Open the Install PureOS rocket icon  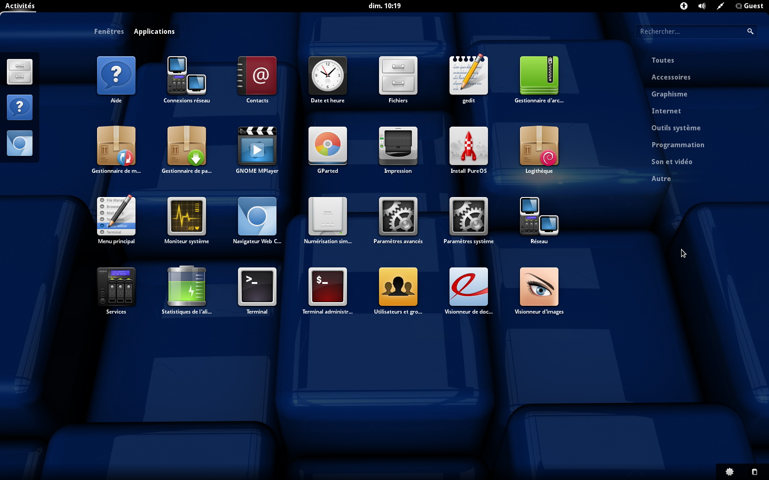pyautogui.click(x=468, y=146)
